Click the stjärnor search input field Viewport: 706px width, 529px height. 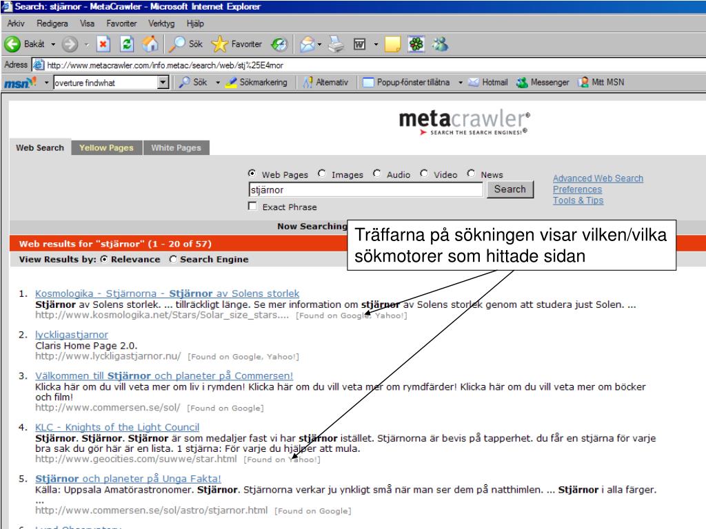click(365, 190)
